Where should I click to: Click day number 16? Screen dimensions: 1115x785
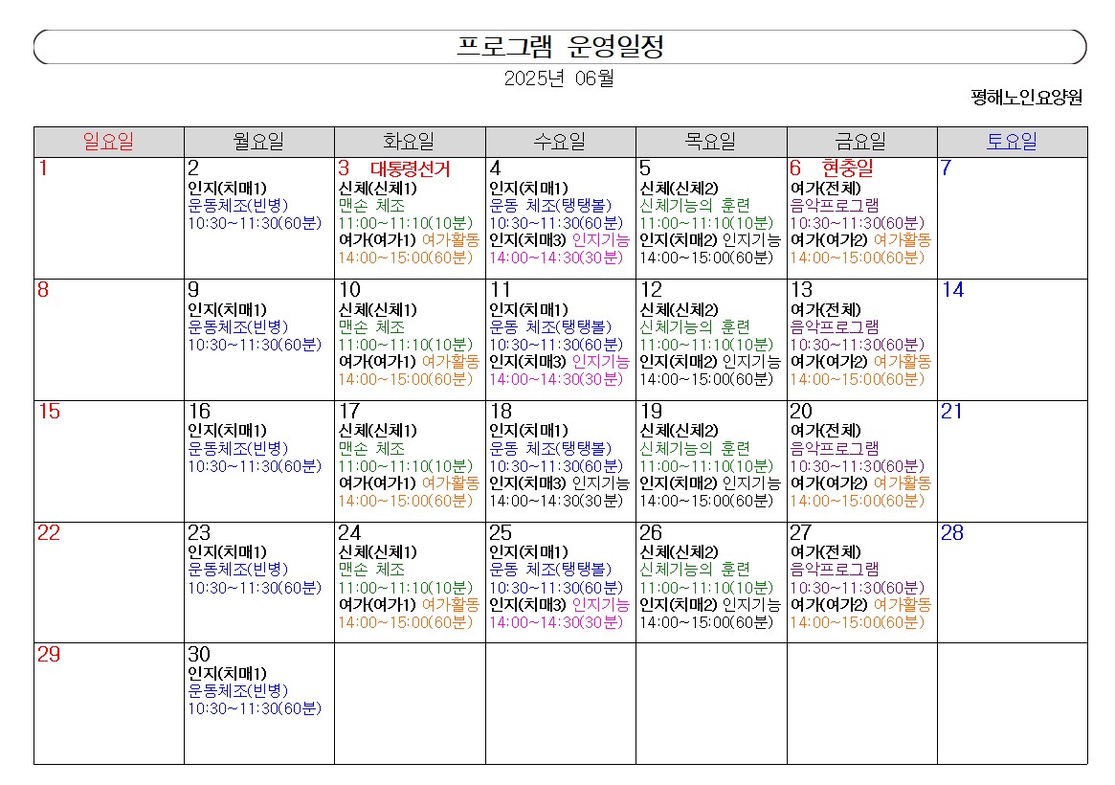coord(199,411)
